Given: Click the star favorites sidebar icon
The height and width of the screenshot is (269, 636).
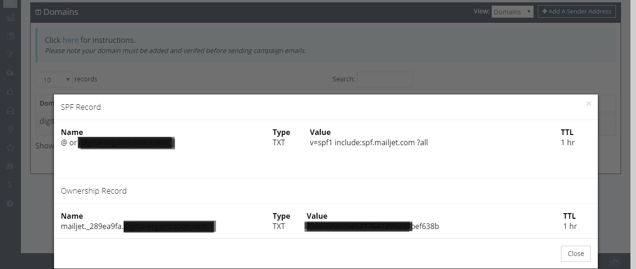Looking at the screenshot, I should point(10,148).
